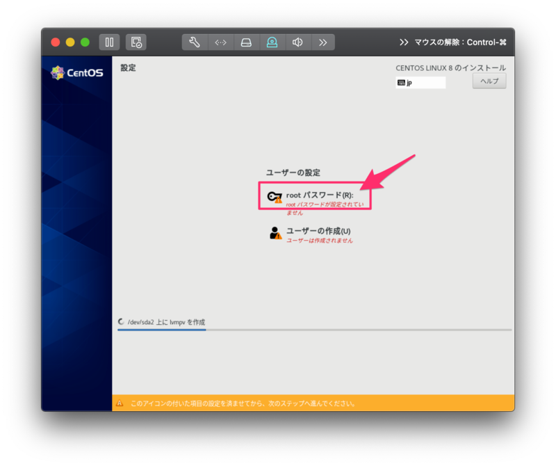Click 'マウスの解除 : Control-⌘' label
The image size is (556, 466).
click(x=460, y=42)
